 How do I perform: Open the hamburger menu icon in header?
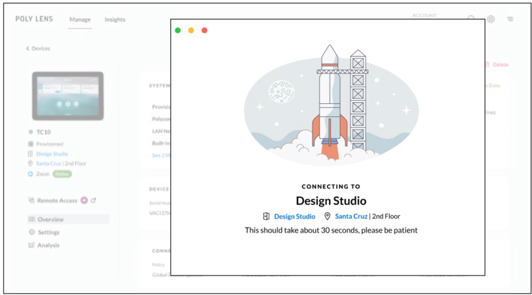tap(510, 19)
